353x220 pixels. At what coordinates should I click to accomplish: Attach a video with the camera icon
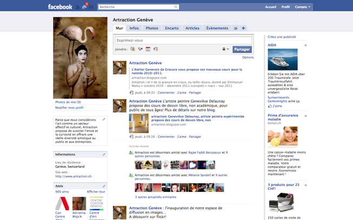coord(140,49)
